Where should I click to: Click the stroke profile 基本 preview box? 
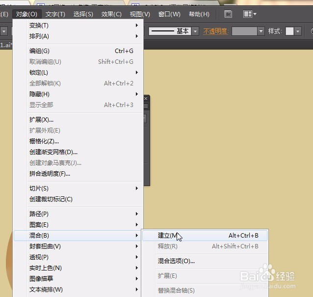pyautogui.click(x=170, y=31)
